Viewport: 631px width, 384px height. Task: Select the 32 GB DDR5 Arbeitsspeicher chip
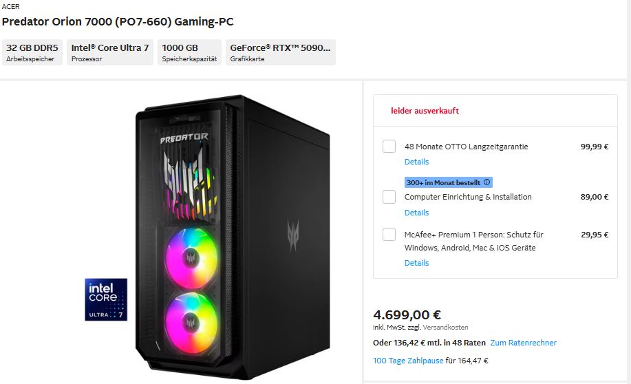(x=34, y=52)
